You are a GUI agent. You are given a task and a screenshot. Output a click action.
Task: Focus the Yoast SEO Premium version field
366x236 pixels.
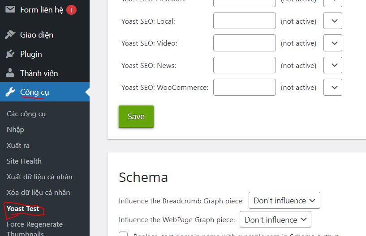click(245, 3)
